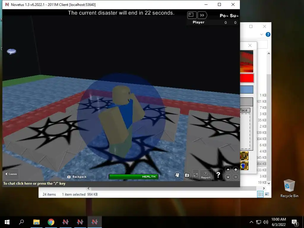Click the chat bar to start typing
Screen dimensions: 304x228
tap(121, 183)
